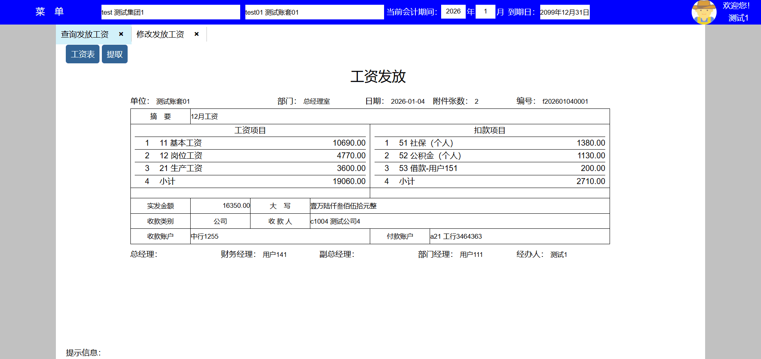Switch to the 修改发放工资 tab
The width and height of the screenshot is (761, 359).
tap(160, 34)
